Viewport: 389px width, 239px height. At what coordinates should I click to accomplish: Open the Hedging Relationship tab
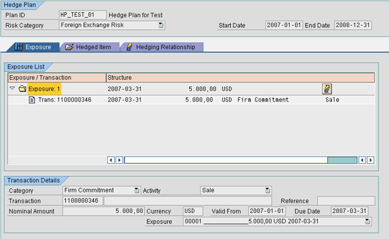[162, 47]
